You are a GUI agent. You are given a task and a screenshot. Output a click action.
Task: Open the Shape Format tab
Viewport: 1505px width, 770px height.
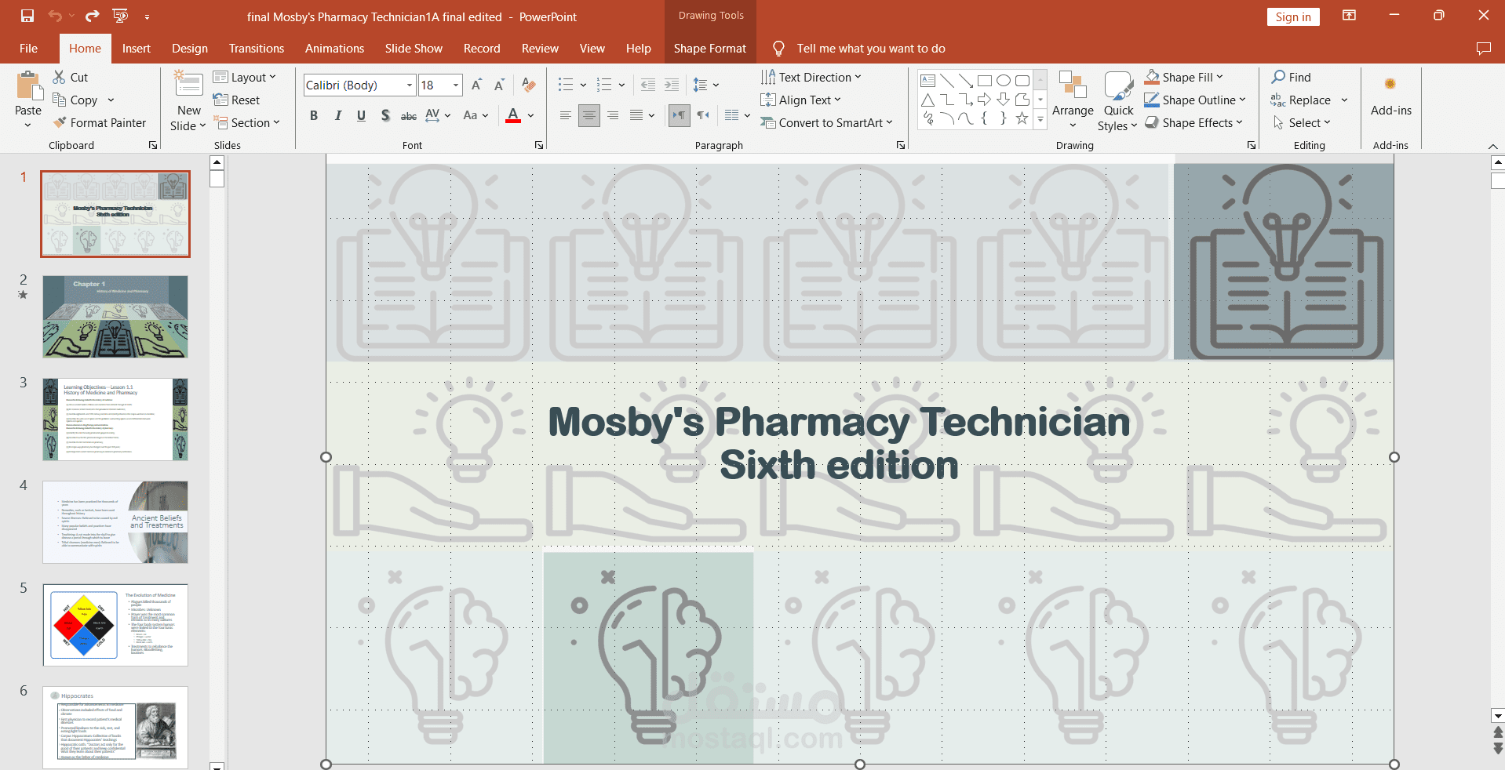click(x=710, y=49)
